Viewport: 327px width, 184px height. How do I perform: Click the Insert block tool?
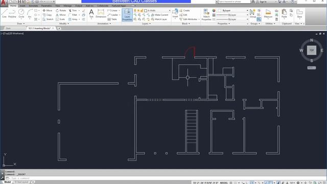click(175, 13)
